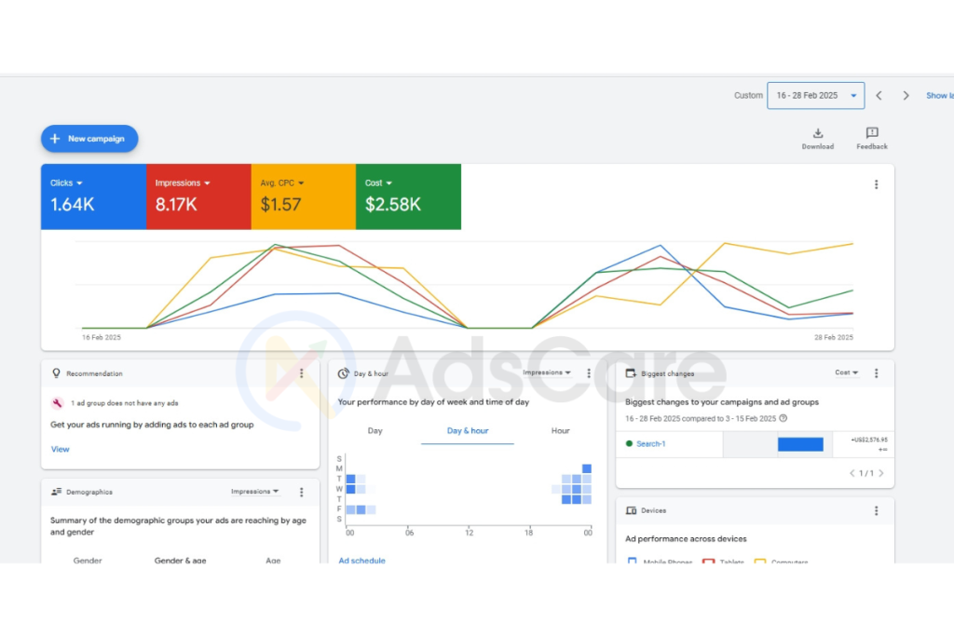Switch to the Gender tab
This screenshot has width=954, height=636.
tap(88, 560)
